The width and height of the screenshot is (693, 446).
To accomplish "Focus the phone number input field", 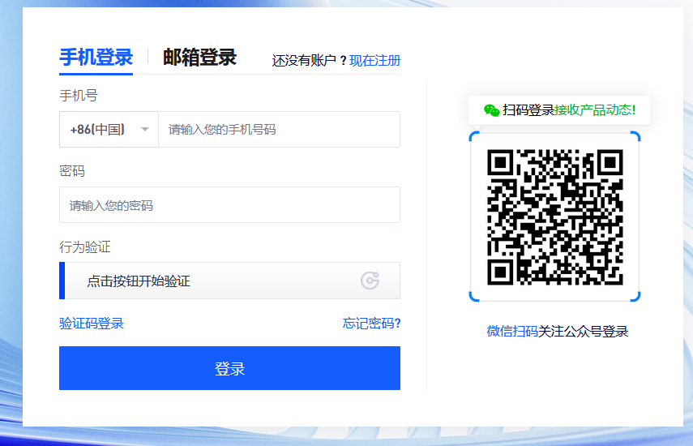I will 279,130.
